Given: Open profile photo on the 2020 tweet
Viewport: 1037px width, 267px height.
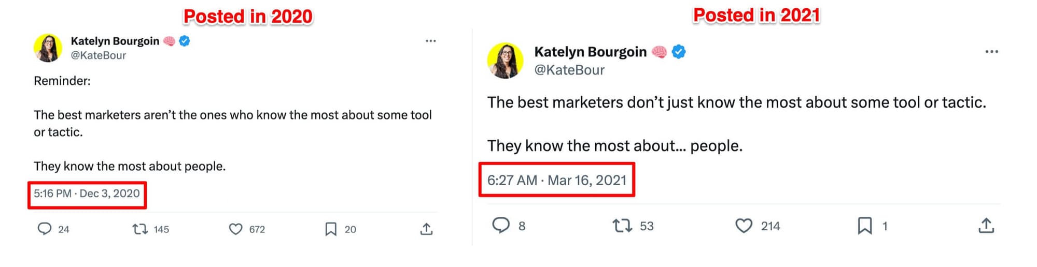Looking at the screenshot, I should coord(48,48).
